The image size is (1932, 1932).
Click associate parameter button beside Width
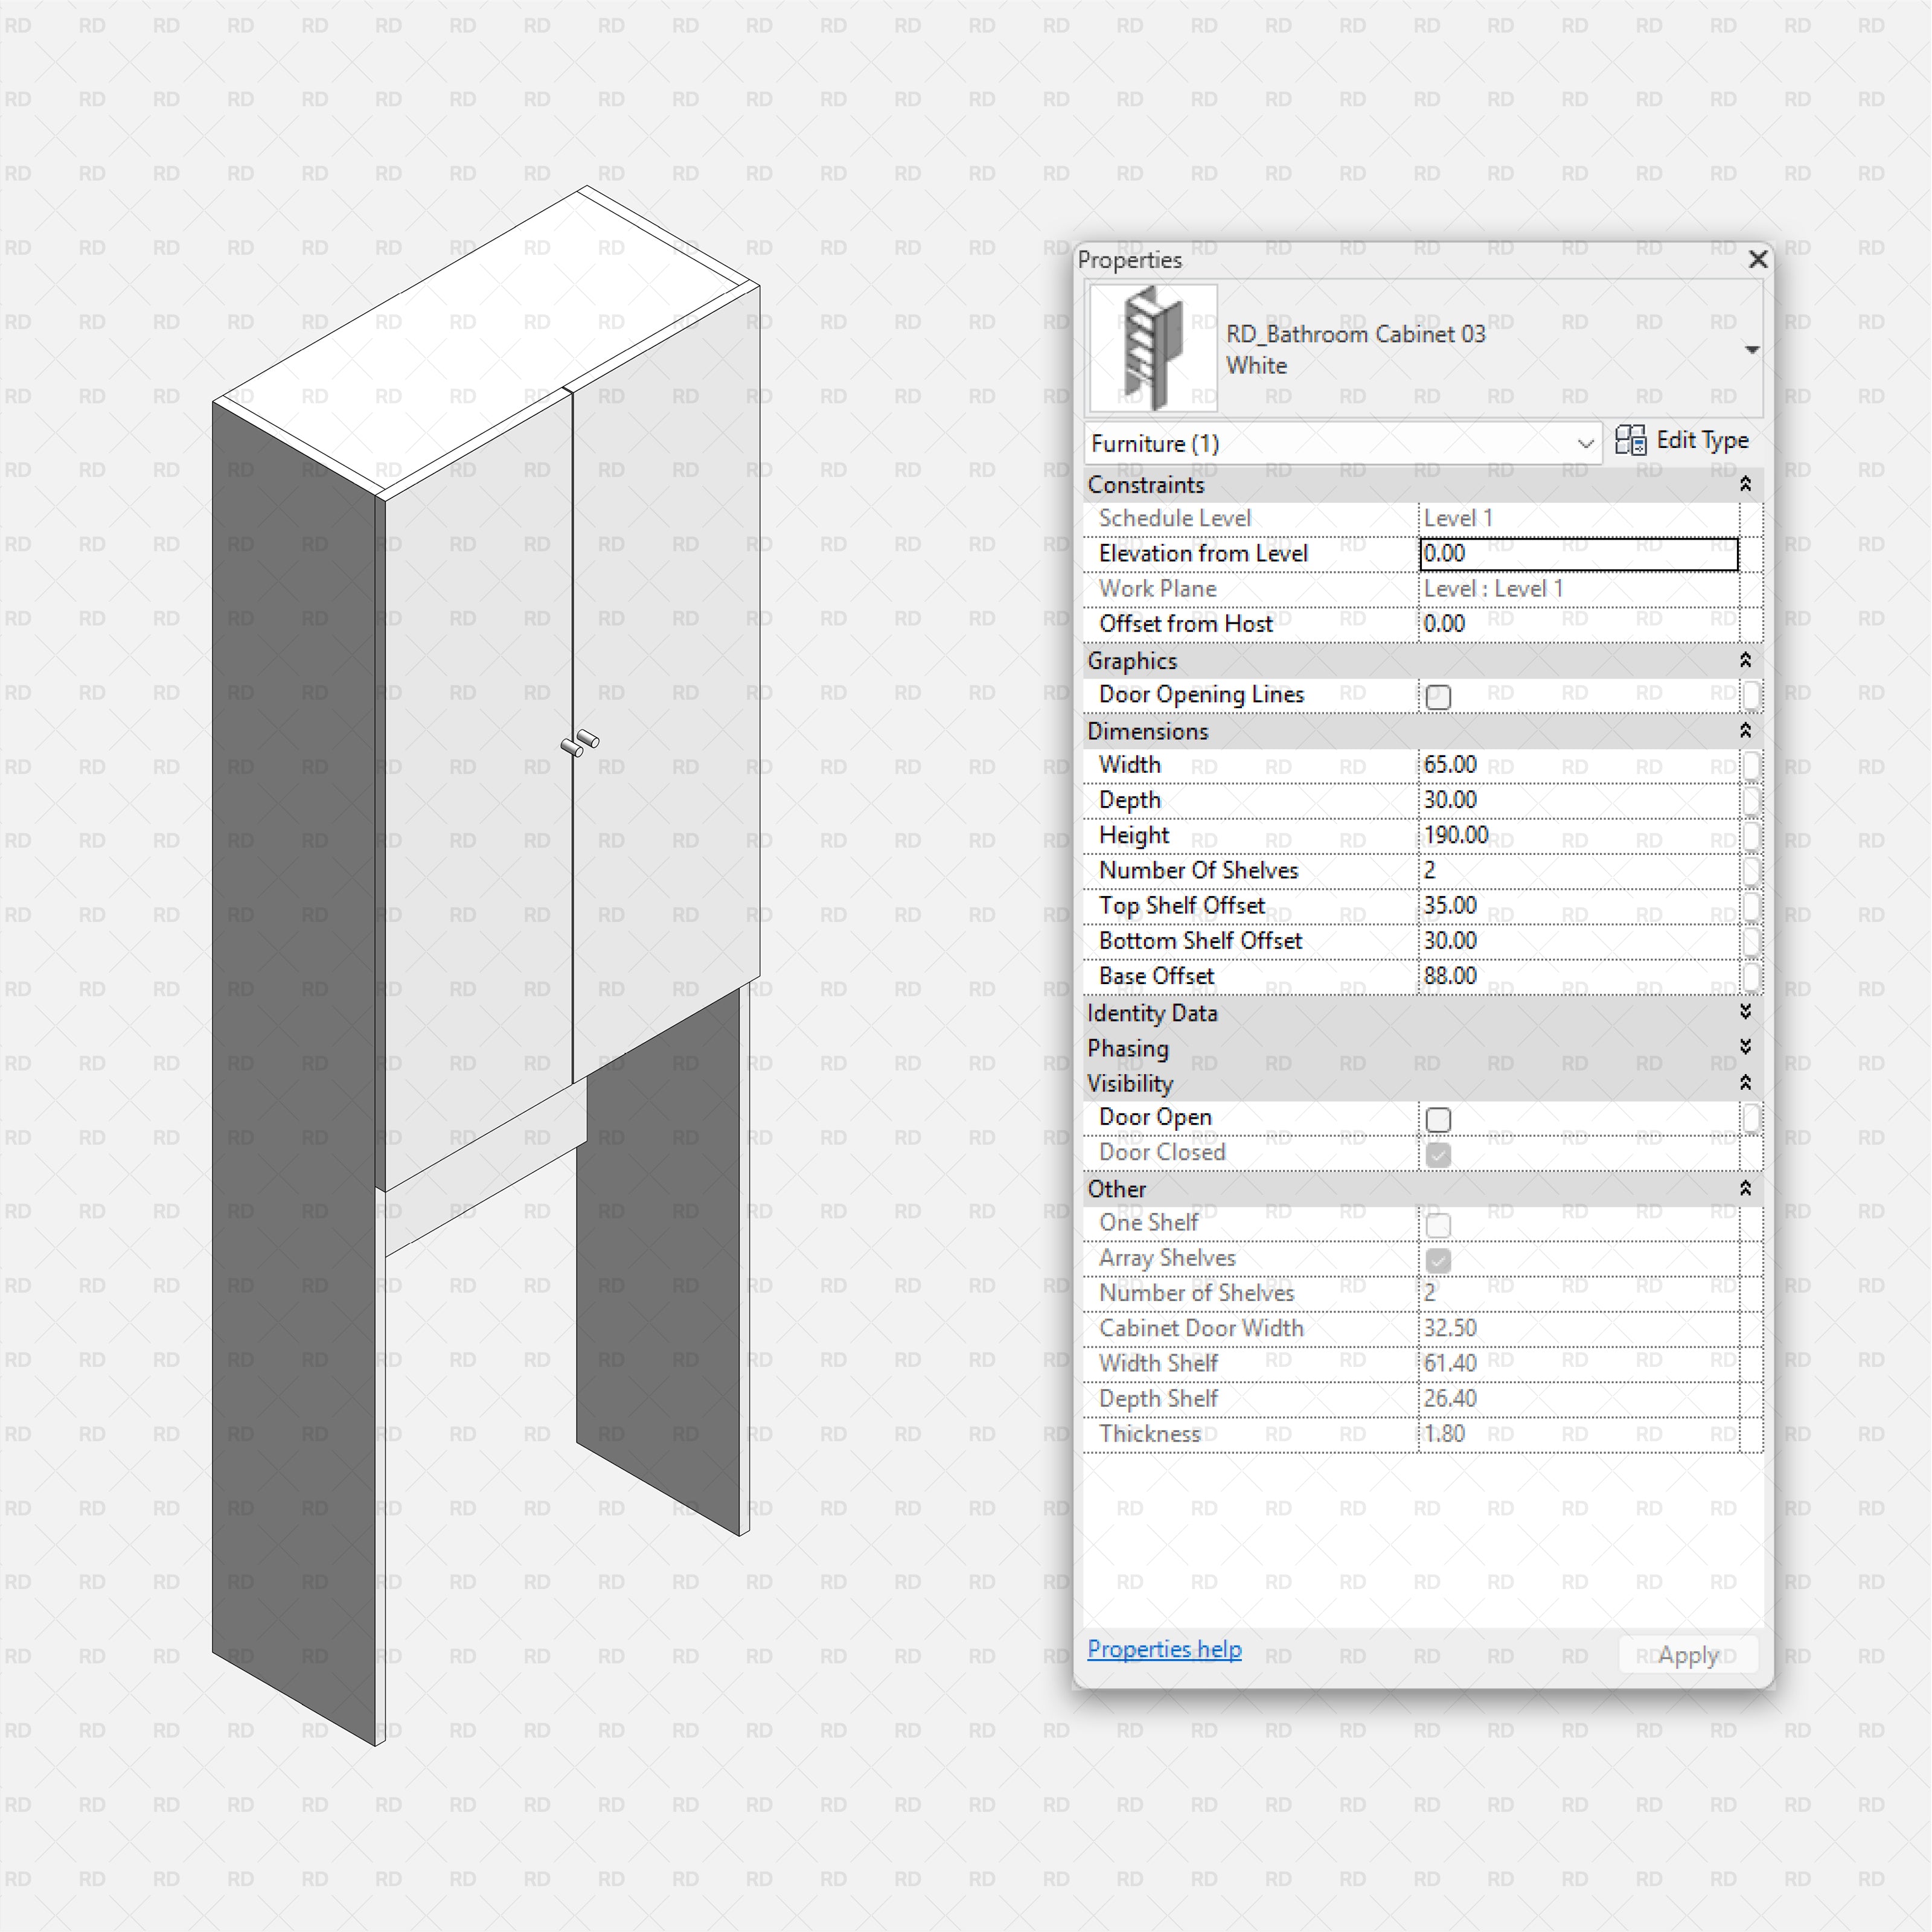1752,765
